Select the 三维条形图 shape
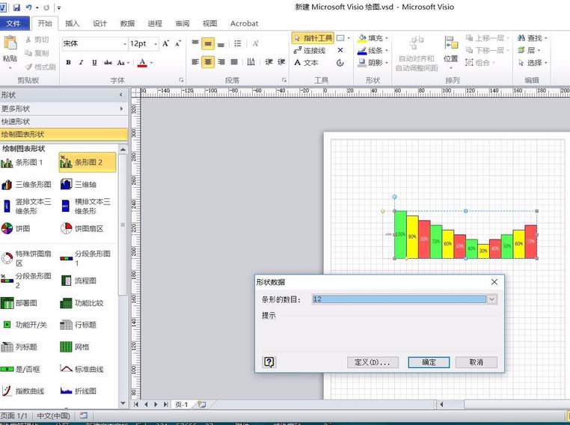The height and width of the screenshot is (425, 570). [x=26, y=185]
